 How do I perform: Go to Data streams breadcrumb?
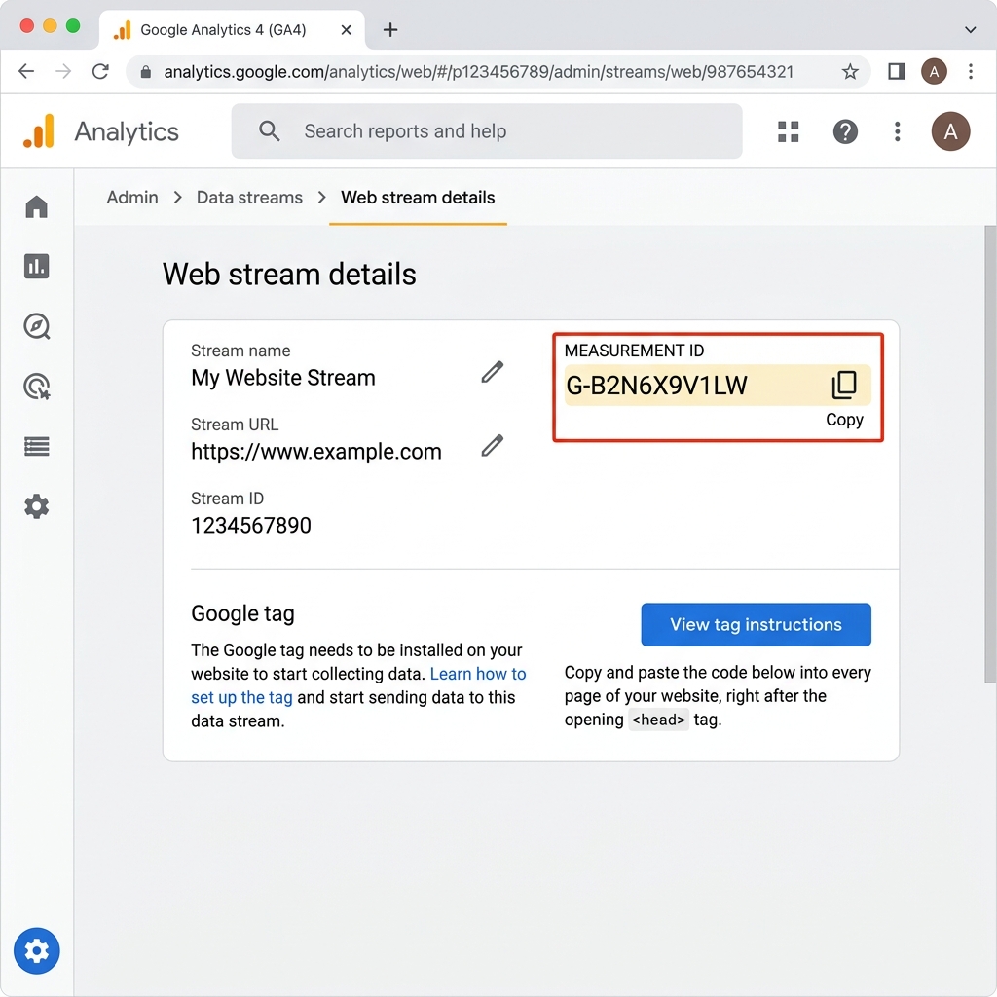point(249,197)
